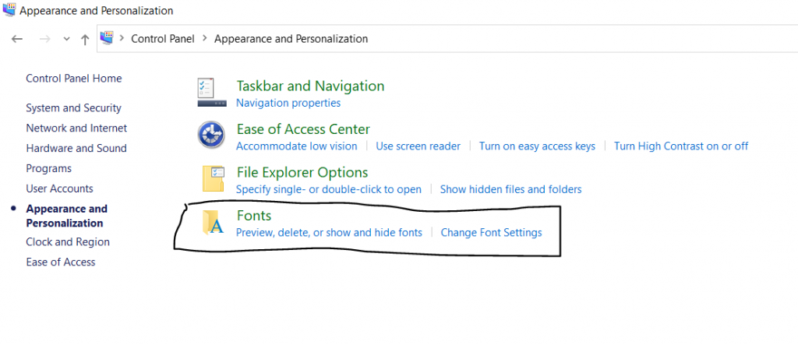This screenshot has width=798, height=345.
Task: Click Turn High Contrast on or off
Action: pos(680,146)
